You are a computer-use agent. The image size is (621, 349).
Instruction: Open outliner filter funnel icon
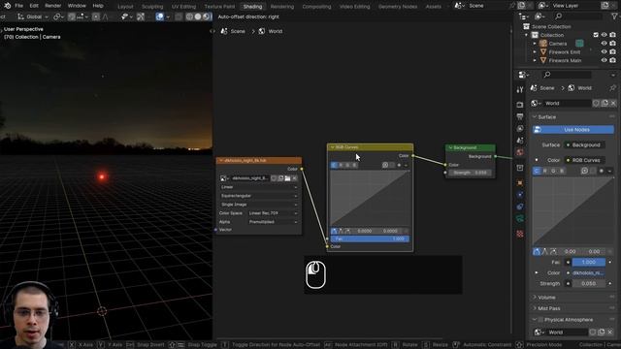click(x=614, y=16)
